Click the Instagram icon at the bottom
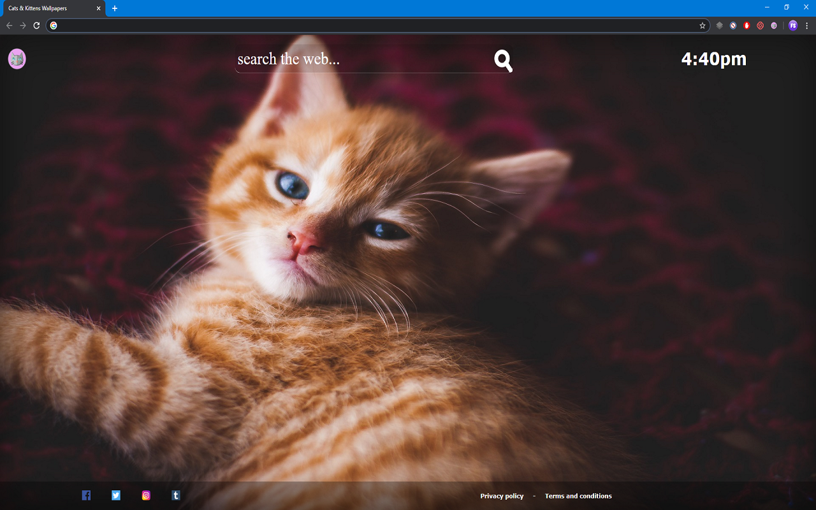This screenshot has height=510, width=816. (146, 495)
